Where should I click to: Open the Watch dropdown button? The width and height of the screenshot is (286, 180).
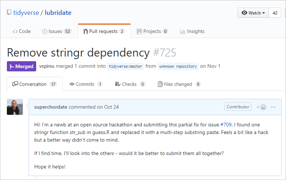(253, 13)
